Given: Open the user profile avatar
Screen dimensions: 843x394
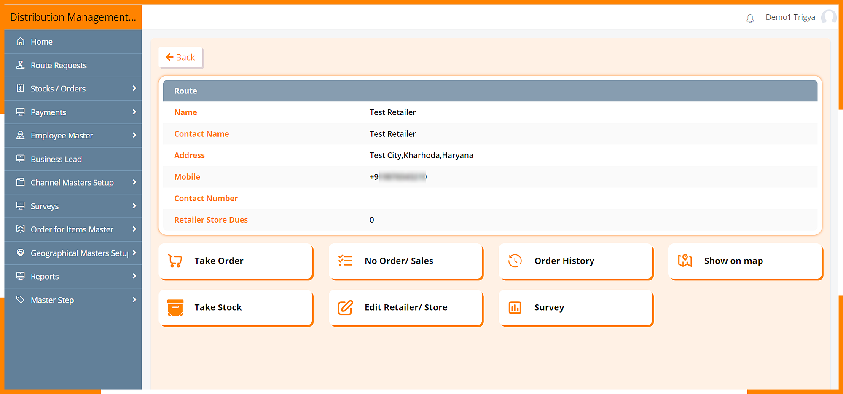Looking at the screenshot, I should (828, 17).
